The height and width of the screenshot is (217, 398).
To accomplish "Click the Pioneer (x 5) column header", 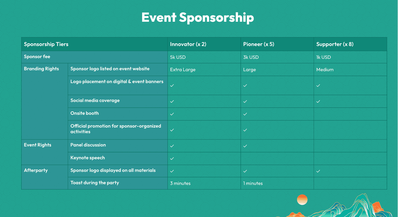I will click(259, 44).
